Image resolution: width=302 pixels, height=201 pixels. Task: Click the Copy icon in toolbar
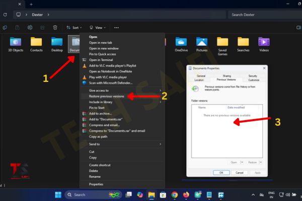[5, 28]
